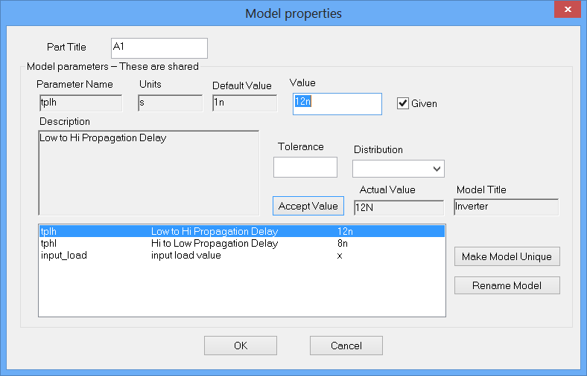
Task: Cancel the Model properties dialog
Action: (x=346, y=346)
